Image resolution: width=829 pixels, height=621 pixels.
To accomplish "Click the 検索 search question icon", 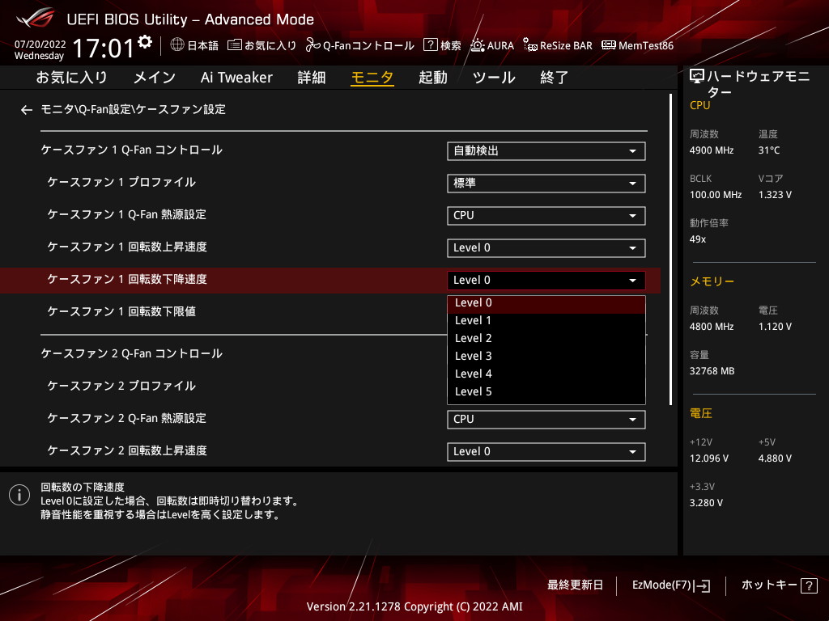I will click(431, 45).
